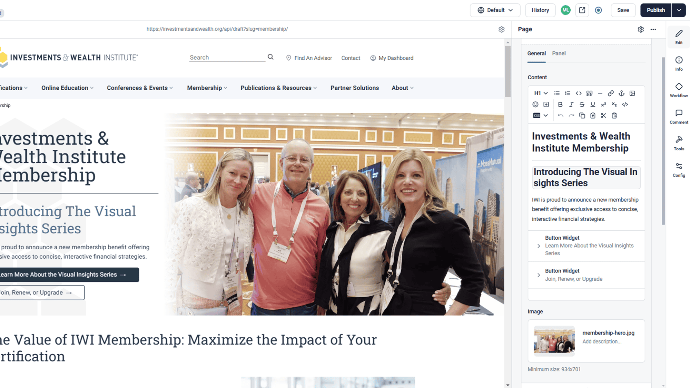Image resolution: width=690 pixels, height=388 pixels.
Task: Open Page settings gear in panel header
Action: (641, 29)
